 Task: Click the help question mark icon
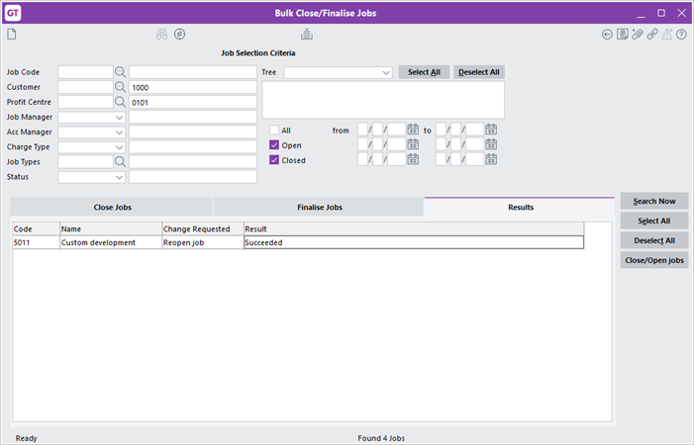(681, 35)
